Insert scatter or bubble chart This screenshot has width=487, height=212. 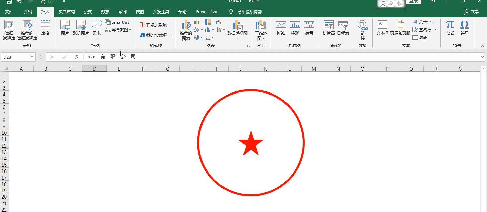(x=209, y=38)
